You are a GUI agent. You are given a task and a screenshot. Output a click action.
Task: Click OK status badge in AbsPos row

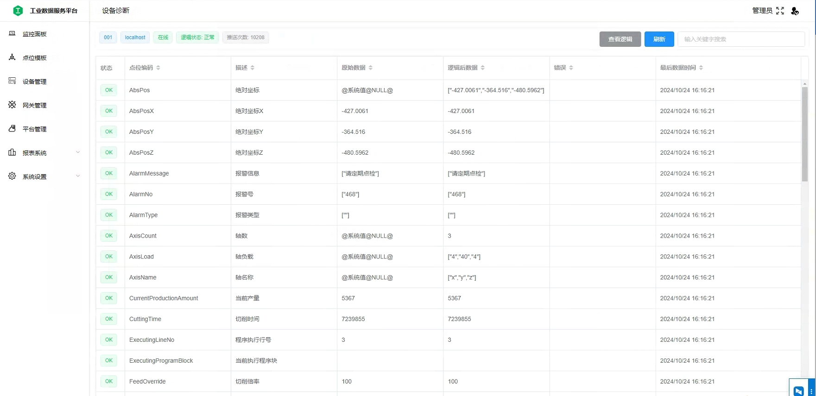(108, 90)
